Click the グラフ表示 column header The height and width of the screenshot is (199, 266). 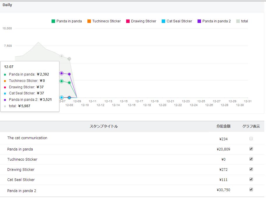click(251, 126)
